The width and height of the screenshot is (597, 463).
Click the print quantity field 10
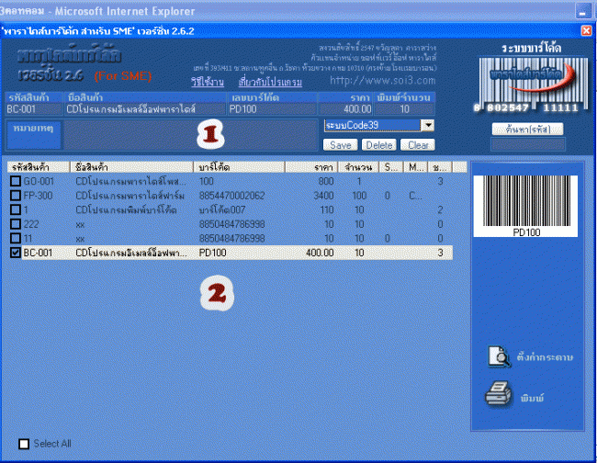pyautogui.click(x=404, y=109)
